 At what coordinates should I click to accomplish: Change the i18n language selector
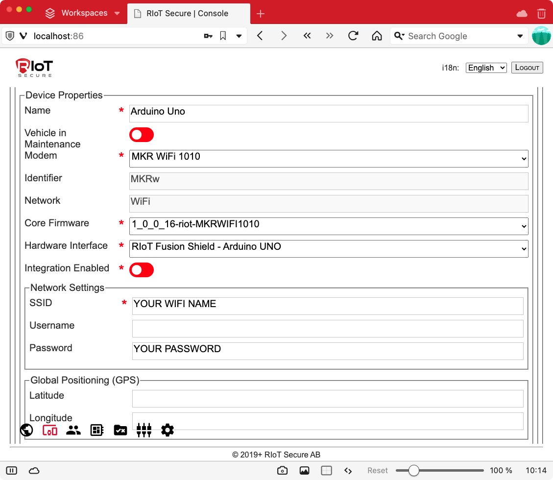pos(486,68)
